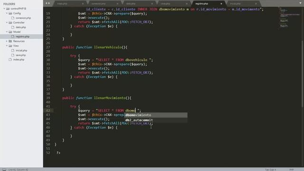Place cursor on llenarMovimiento function name
This screenshot has width=304, height=171.
[x=110, y=98]
